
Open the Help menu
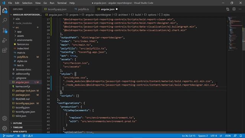(72, 3)
